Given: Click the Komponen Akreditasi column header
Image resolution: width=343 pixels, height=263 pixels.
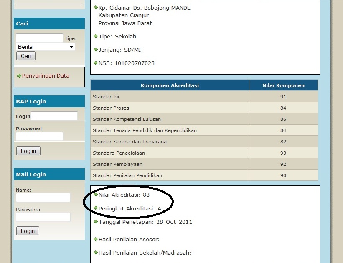Looking at the screenshot, I should (170, 85).
